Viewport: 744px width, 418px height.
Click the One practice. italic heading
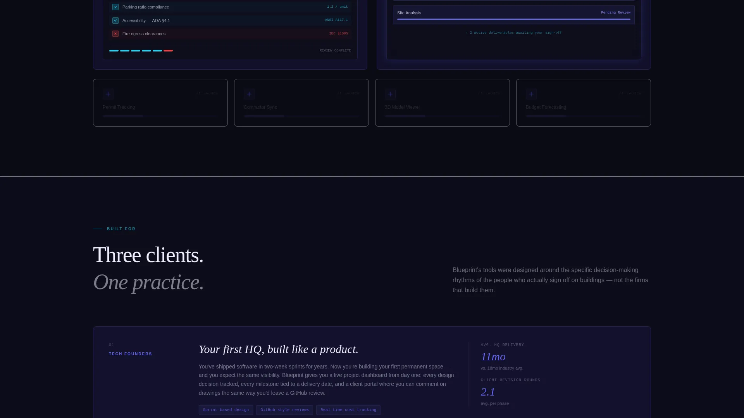148,282
